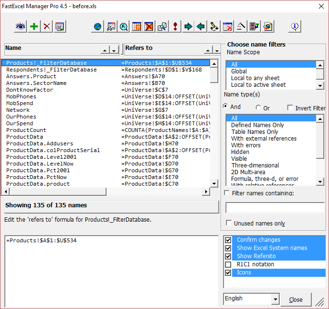329x309 pixels.
Task: Click the right-pointing teal arrow icon
Action: [188, 26]
